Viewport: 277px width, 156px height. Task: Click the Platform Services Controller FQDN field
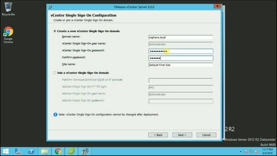181,80
